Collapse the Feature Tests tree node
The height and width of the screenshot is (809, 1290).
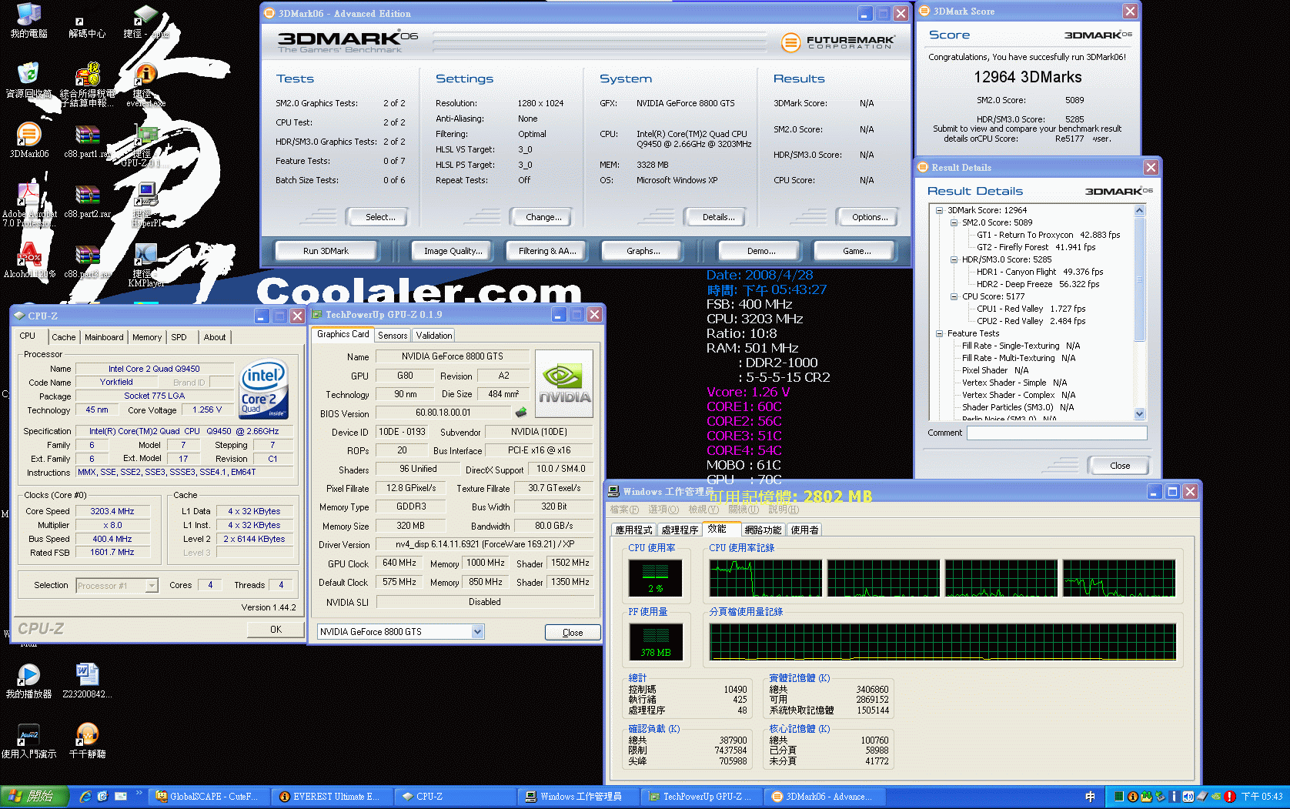[940, 333]
